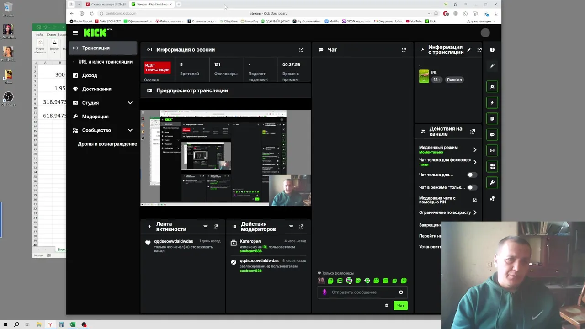This screenshot has height=329, width=585.
Task: Click the IRL category thumbnail
Action: coord(424,76)
